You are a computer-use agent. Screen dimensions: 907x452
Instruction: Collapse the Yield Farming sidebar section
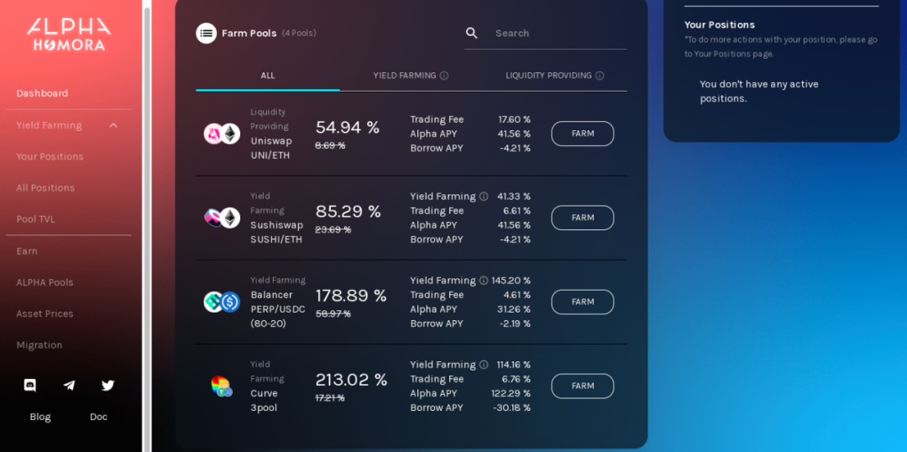(113, 125)
